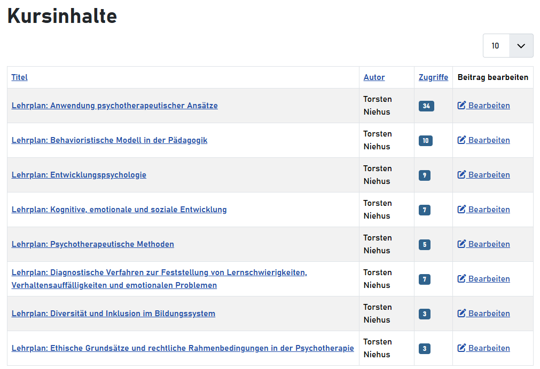Click edit icon for Diagnostische Verfahren row

[462, 279]
